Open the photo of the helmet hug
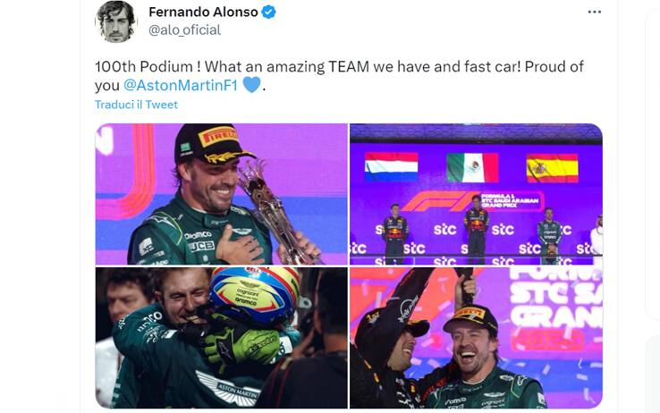The width and height of the screenshot is (660, 413). (221, 338)
